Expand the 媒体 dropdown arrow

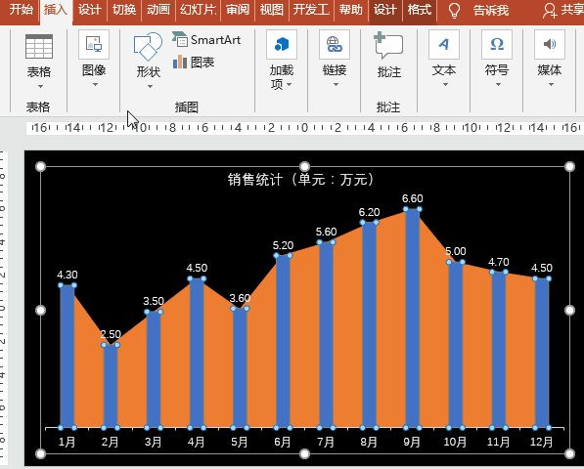(x=551, y=85)
